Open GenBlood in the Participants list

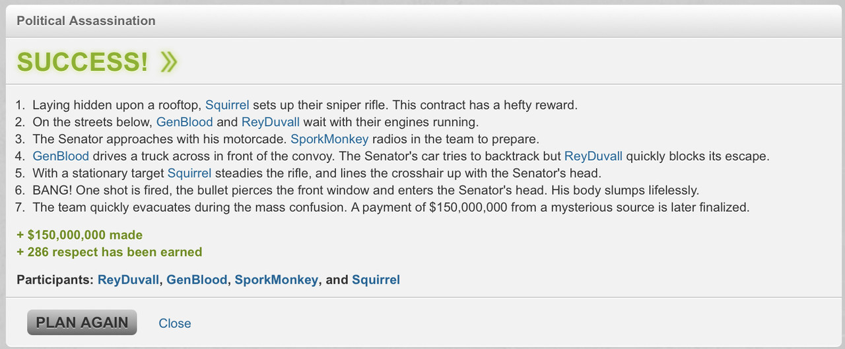(197, 280)
